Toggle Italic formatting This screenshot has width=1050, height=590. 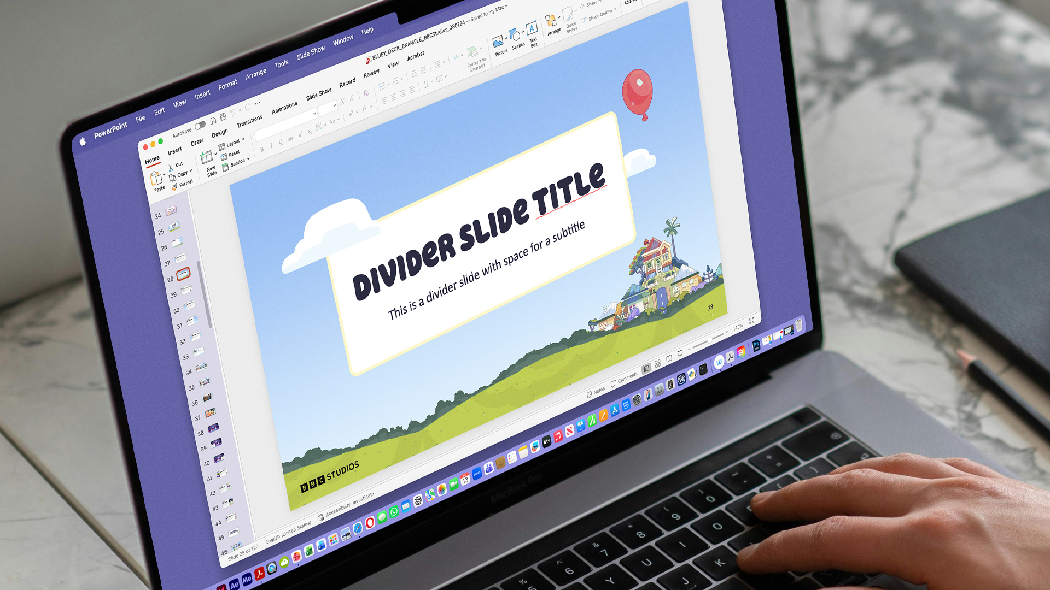271,146
